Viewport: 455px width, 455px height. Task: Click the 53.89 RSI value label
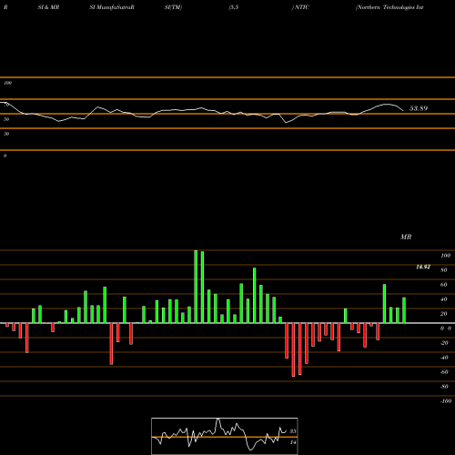pos(419,108)
